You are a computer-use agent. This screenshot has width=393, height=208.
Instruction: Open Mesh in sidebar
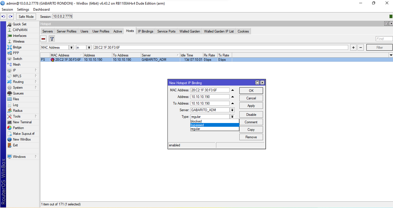click(x=23, y=65)
